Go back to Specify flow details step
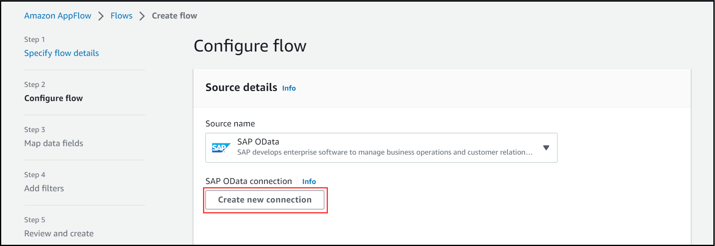Screen dimensions: 715x246 tap(62, 53)
